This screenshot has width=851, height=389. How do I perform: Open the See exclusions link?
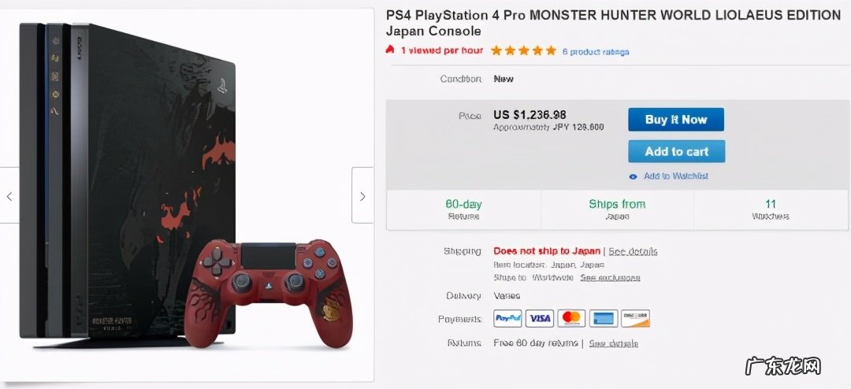610,277
